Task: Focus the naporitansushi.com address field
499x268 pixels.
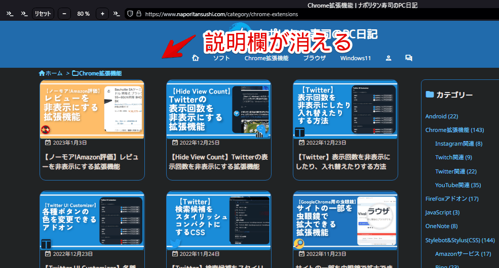Action: 221,14
